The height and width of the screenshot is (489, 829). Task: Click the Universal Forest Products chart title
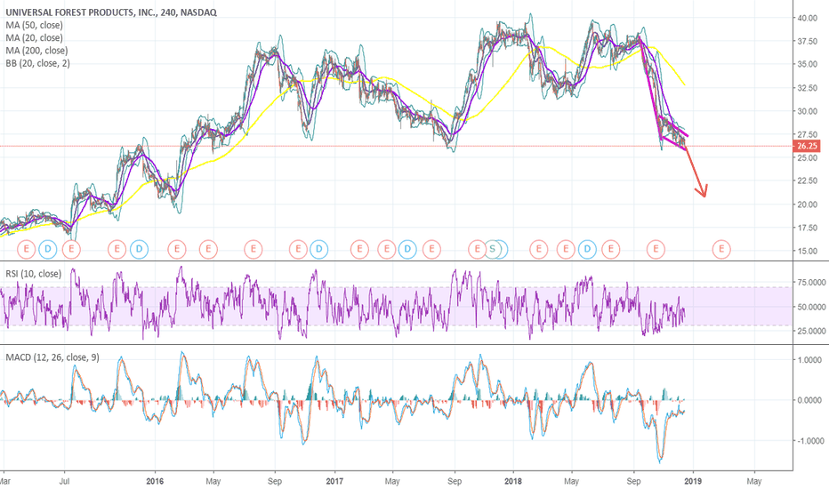[x=111, y=12]
